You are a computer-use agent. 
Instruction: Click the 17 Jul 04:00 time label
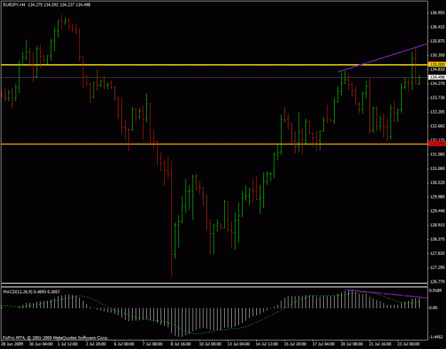(323, 344)
